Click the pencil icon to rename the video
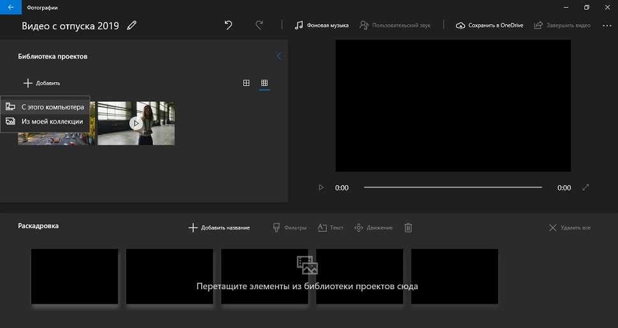Viewport: 618px width, 328px height. pyautogui.click(x=132, y=25)
